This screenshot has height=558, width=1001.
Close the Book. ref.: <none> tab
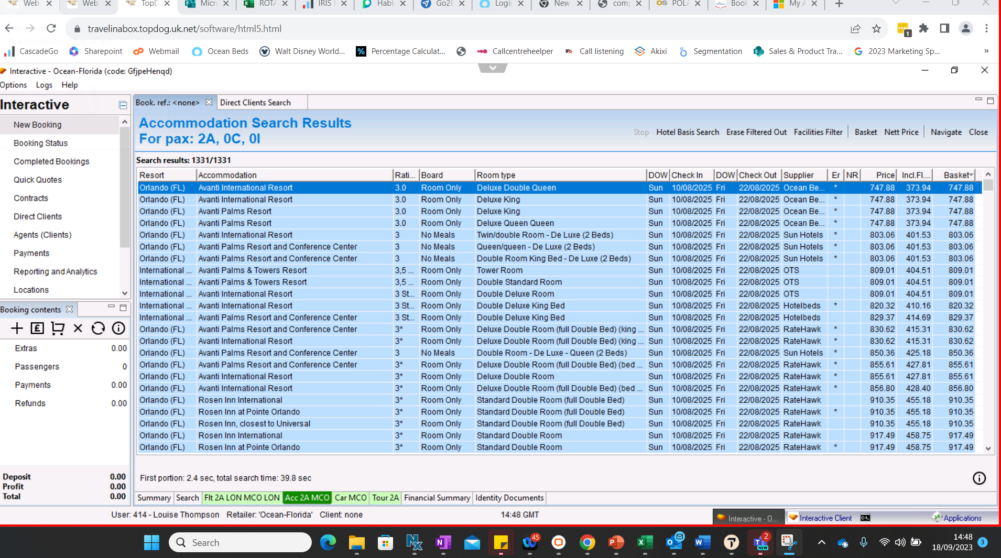pyautogui.click(x=209, y=102)
